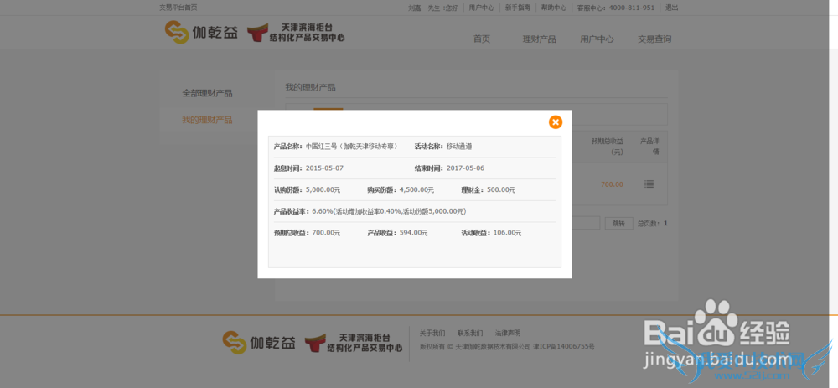Open the 法律声明 footer link
Screen dimensions: 838x388
(507, 333)
